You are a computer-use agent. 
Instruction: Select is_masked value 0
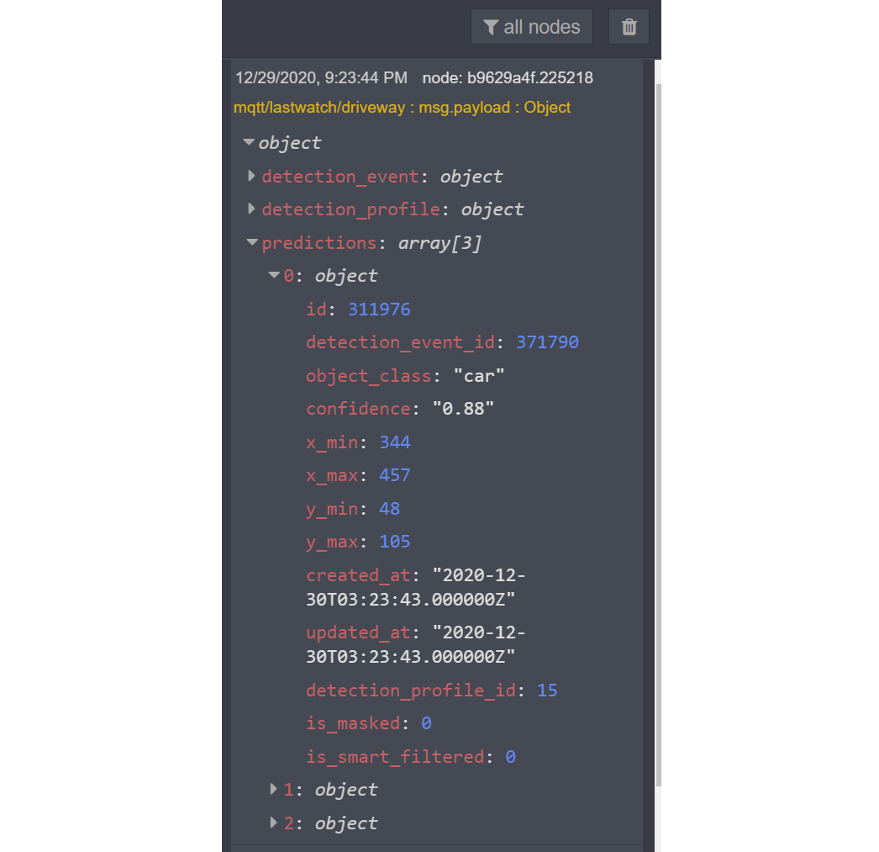click(426, 723)
